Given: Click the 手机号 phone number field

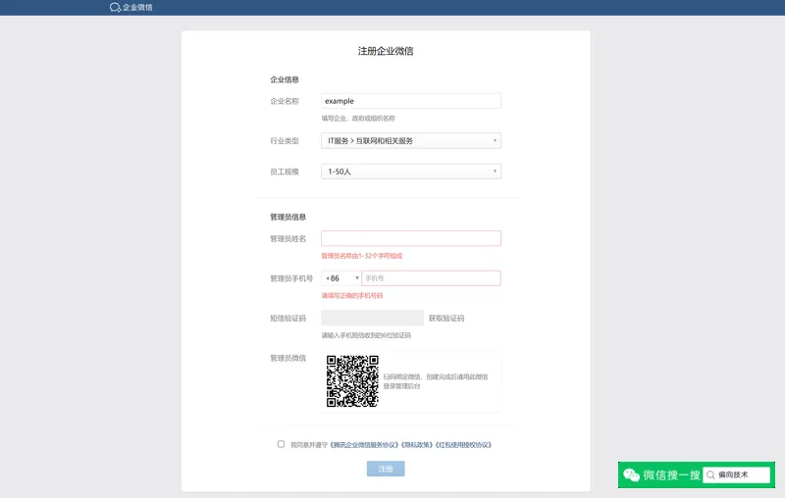Looking at the screenshot, I should 431,278.
